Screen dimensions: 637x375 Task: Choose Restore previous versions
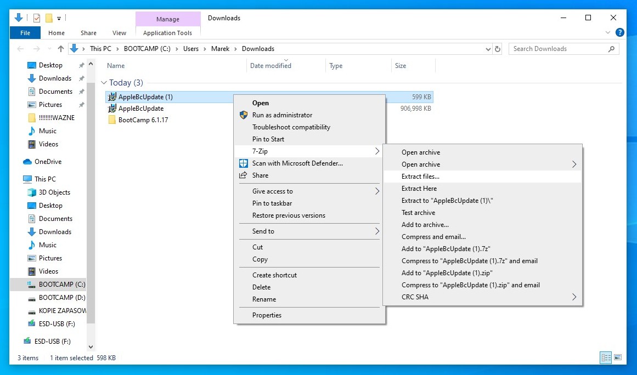[x=309, y=215]
